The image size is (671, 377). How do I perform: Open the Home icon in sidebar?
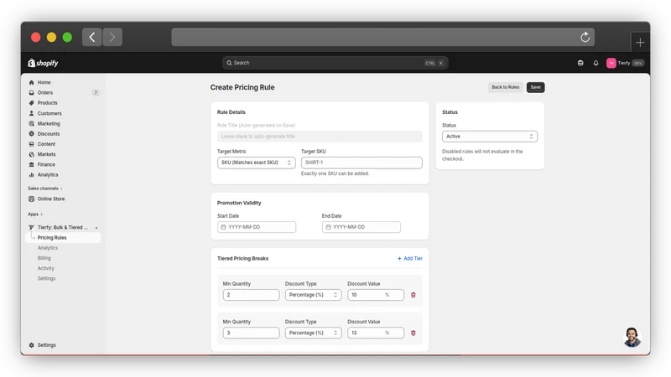pos(31,82)
